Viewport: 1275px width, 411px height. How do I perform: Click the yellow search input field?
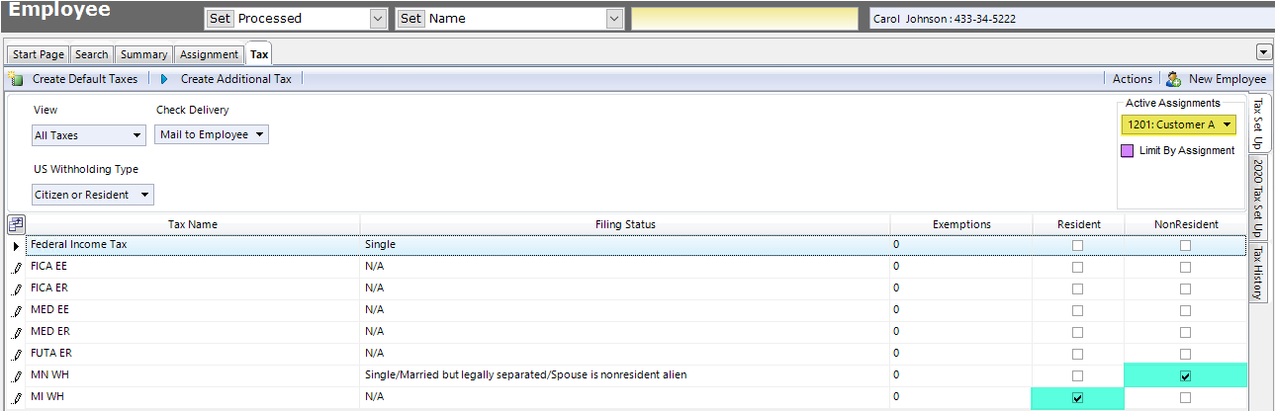pyautogui.click(x=745, y=19)
